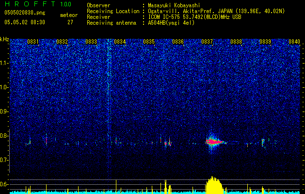Click the 0833 time marker
Viewport: 305px width, 194px height.
91,42
